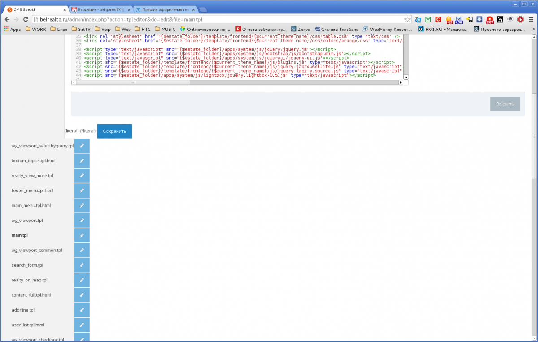
Task: Open a new tab with the tab-strip button
Action: pyautogui.click(x=203, y=9)
